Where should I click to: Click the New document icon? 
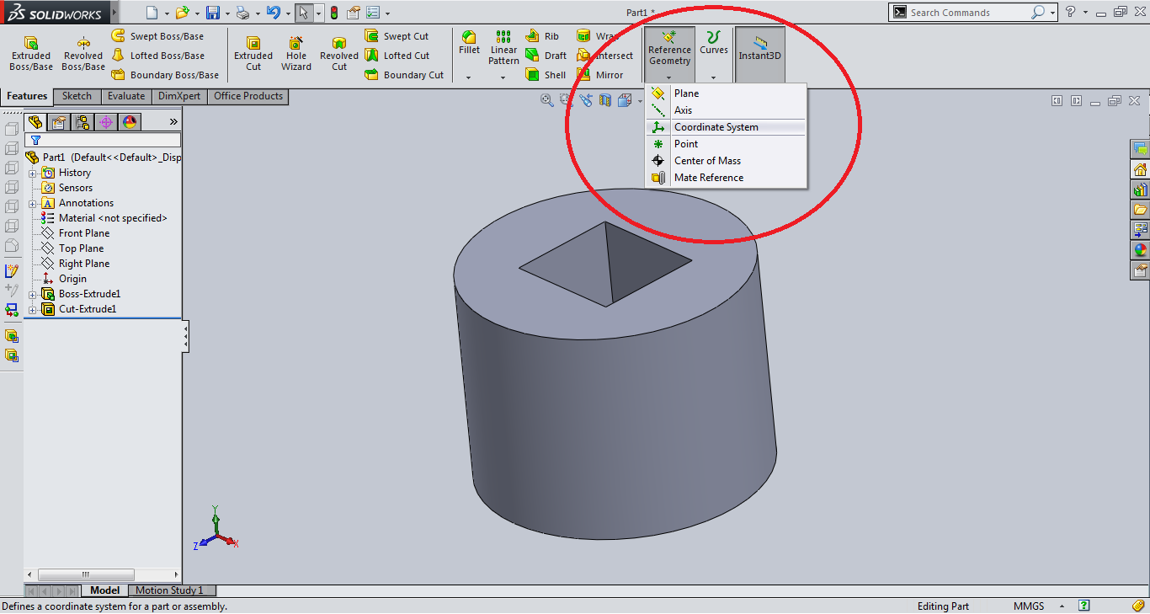152,13
